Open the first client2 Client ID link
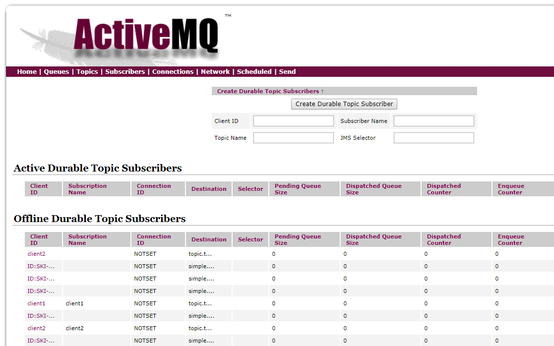 click(36, 254)
